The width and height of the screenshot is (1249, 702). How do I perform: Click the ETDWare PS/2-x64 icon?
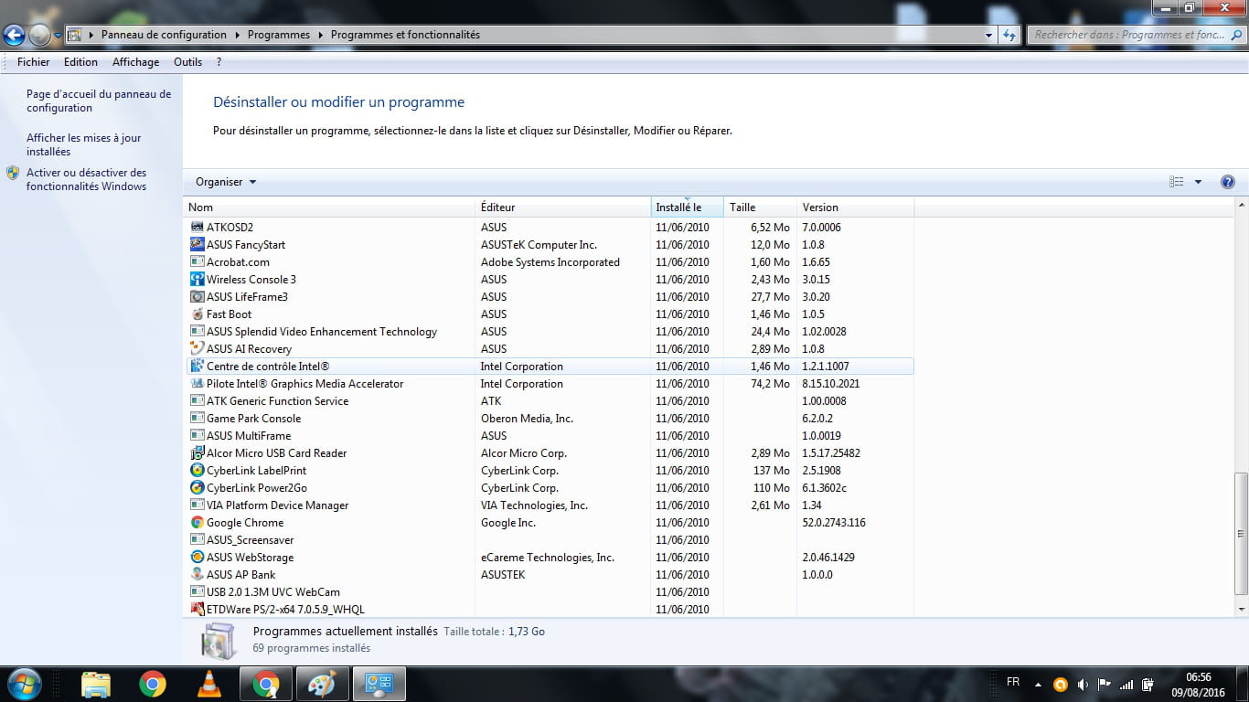[197, 609]
